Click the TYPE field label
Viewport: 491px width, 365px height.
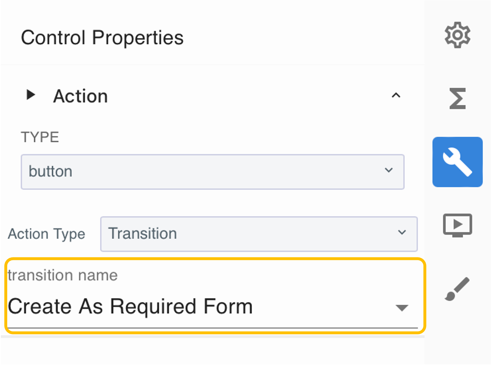click(x=40, y=137)
